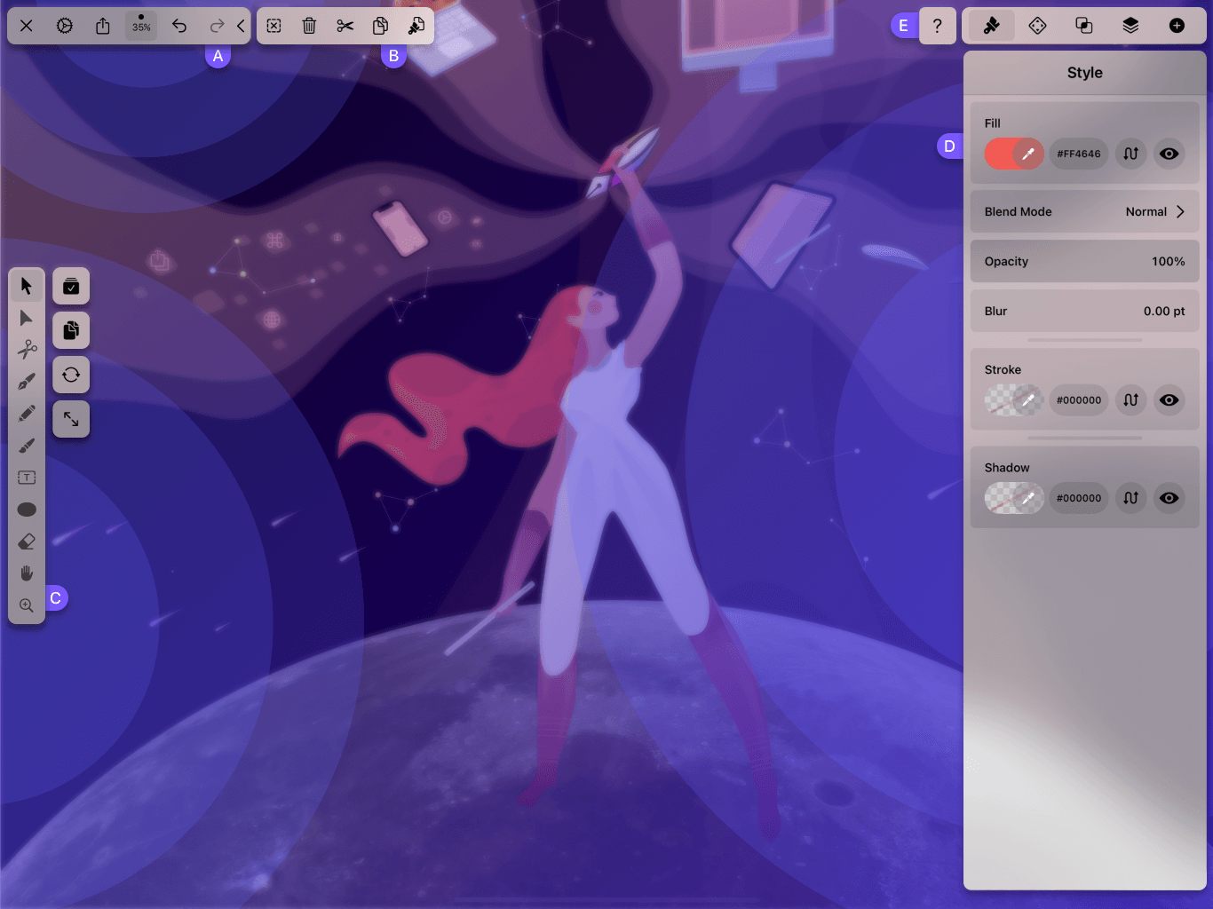Viewport: 1213px width, 909px height.
Task: Paste style with the brush-document icon
Action: [416, 26]
